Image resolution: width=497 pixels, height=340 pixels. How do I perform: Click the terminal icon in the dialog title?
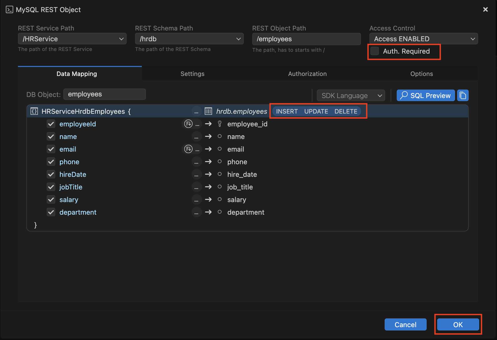(10, 9)
